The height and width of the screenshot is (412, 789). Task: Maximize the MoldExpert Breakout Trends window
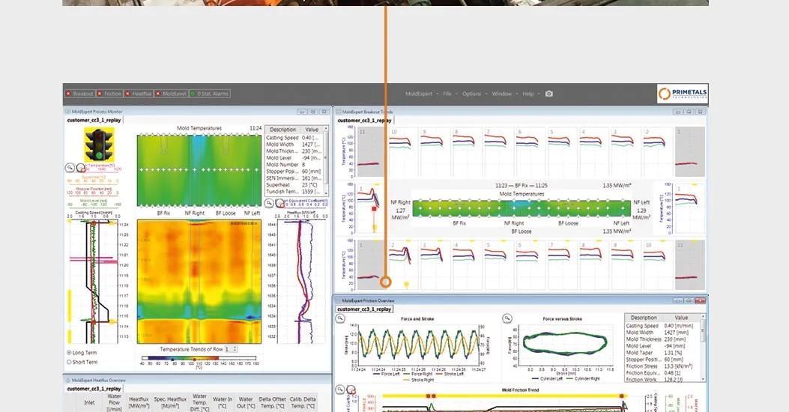pos(689,112)
